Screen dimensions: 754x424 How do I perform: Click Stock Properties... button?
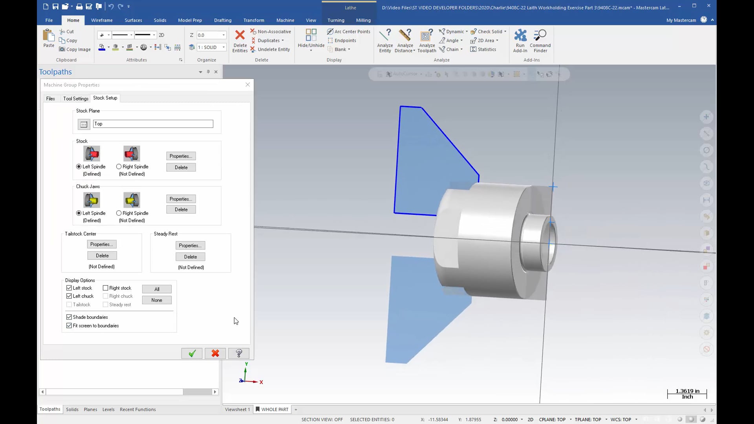(181, 156)
